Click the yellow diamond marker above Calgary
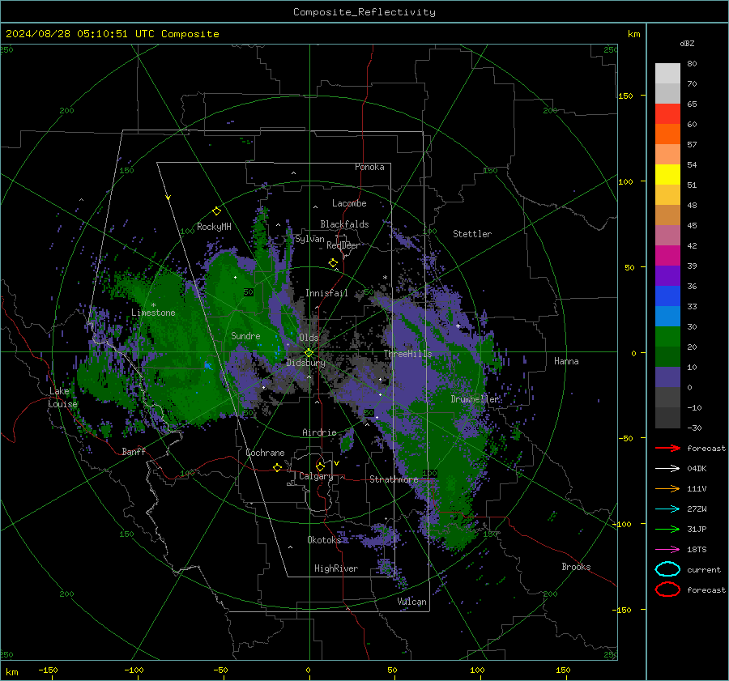Viewport: 729px width, 681px height. pos(320,466)
